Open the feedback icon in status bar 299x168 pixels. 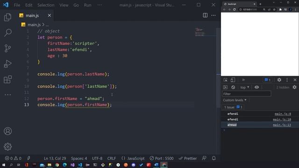coord(204,158)
